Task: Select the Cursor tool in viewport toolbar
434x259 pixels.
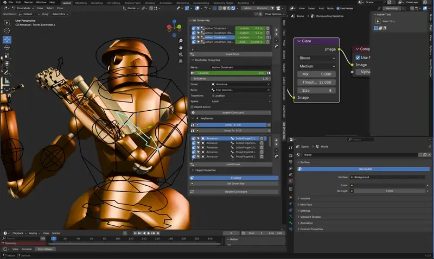Action: pyautogui.click(x=7, y=31)
